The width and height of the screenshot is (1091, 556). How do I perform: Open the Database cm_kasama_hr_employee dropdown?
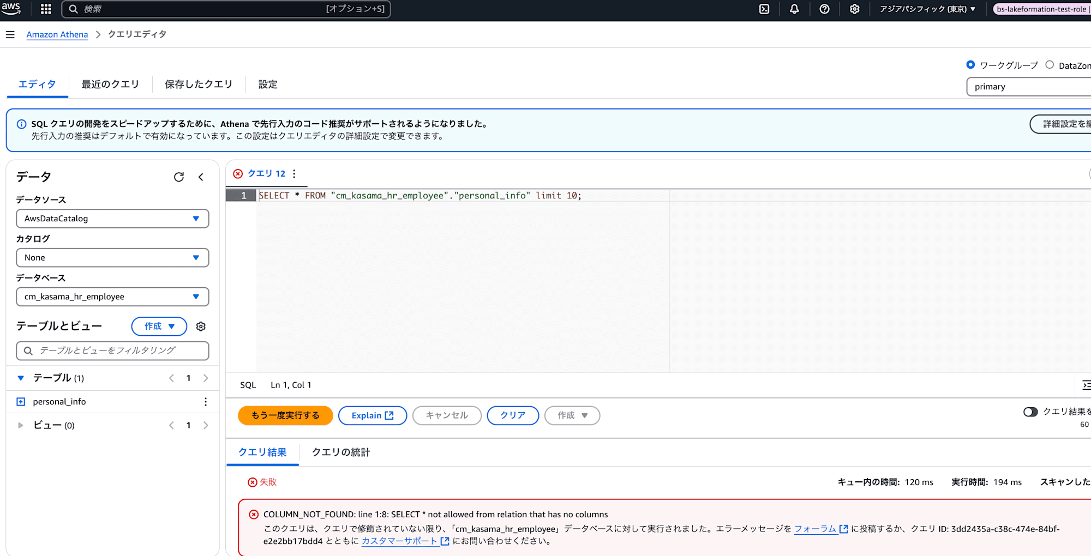(x=112, y=297)
